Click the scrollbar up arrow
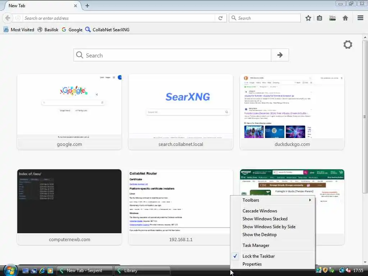 tap(365, 37)
